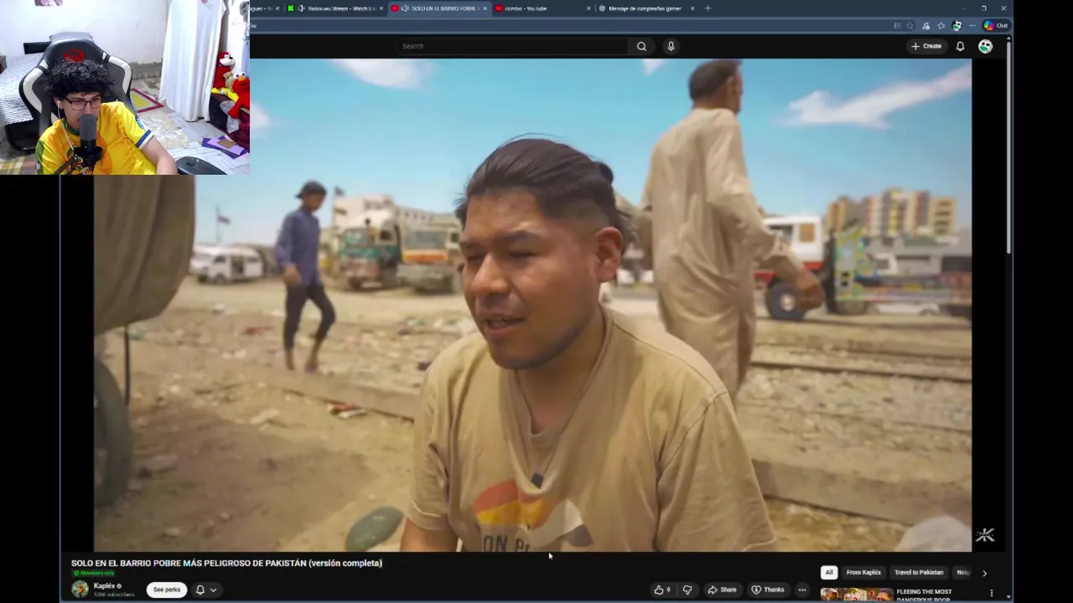This screenshot has height=603, width=1073.
Task: Click the Thanks button
Action: click(768, 590)
